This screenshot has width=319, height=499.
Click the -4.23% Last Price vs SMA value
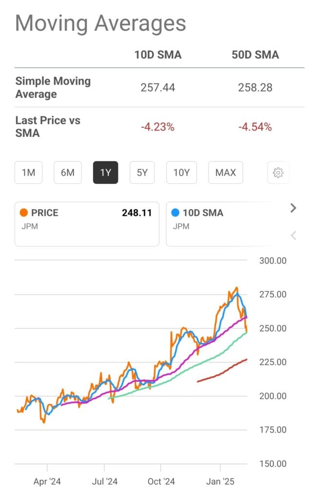[x=157, y=126]
